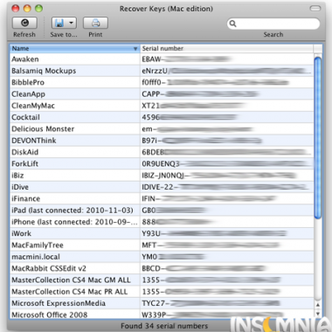Image resolution: width=332 pixels, height=332 pixels.
Task: Select the iDive entry
Action: point(162,187)
